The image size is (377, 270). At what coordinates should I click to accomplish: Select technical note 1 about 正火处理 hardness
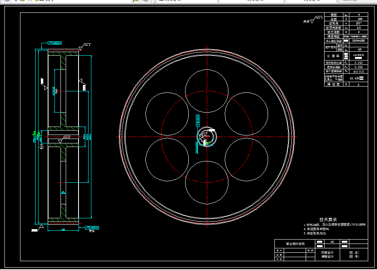[x=335, y=225]
